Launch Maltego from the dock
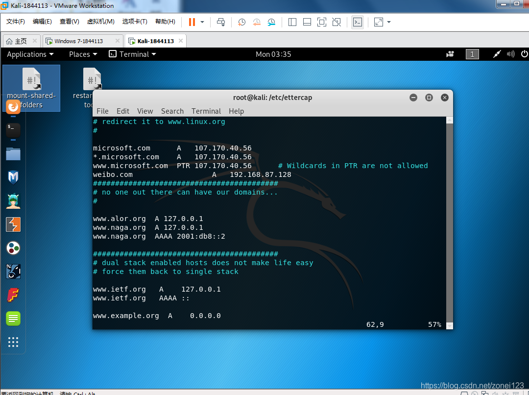529x395 pixels. click(13, 248)
